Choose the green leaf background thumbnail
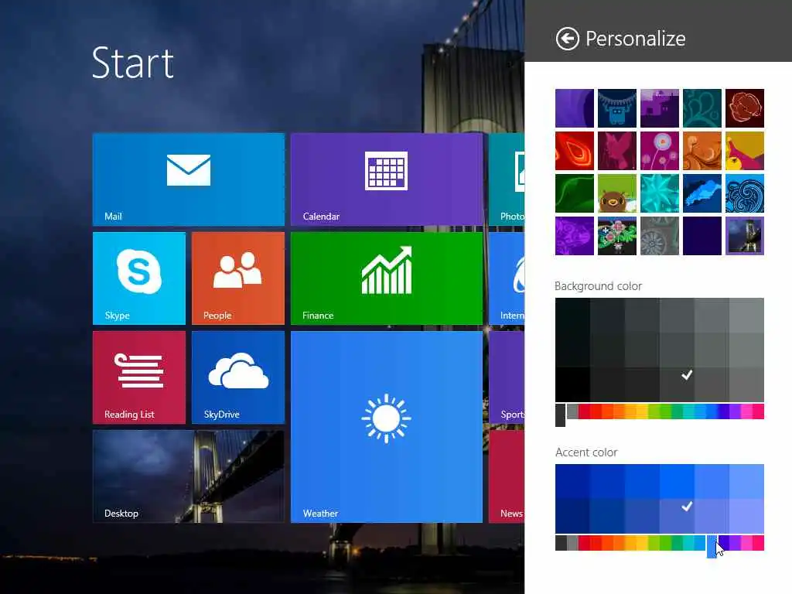Screen dimensions: 792x594 pyautogui.click(x=575, y=193)
